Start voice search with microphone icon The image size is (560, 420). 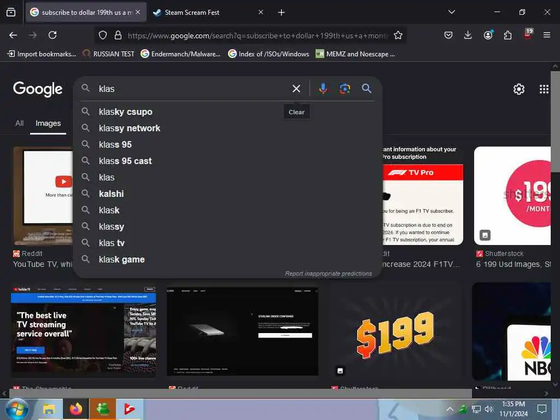[323, 89]
